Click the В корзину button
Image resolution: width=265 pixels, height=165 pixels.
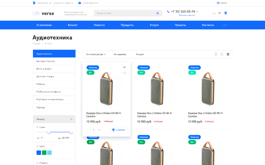coord(118,130)
